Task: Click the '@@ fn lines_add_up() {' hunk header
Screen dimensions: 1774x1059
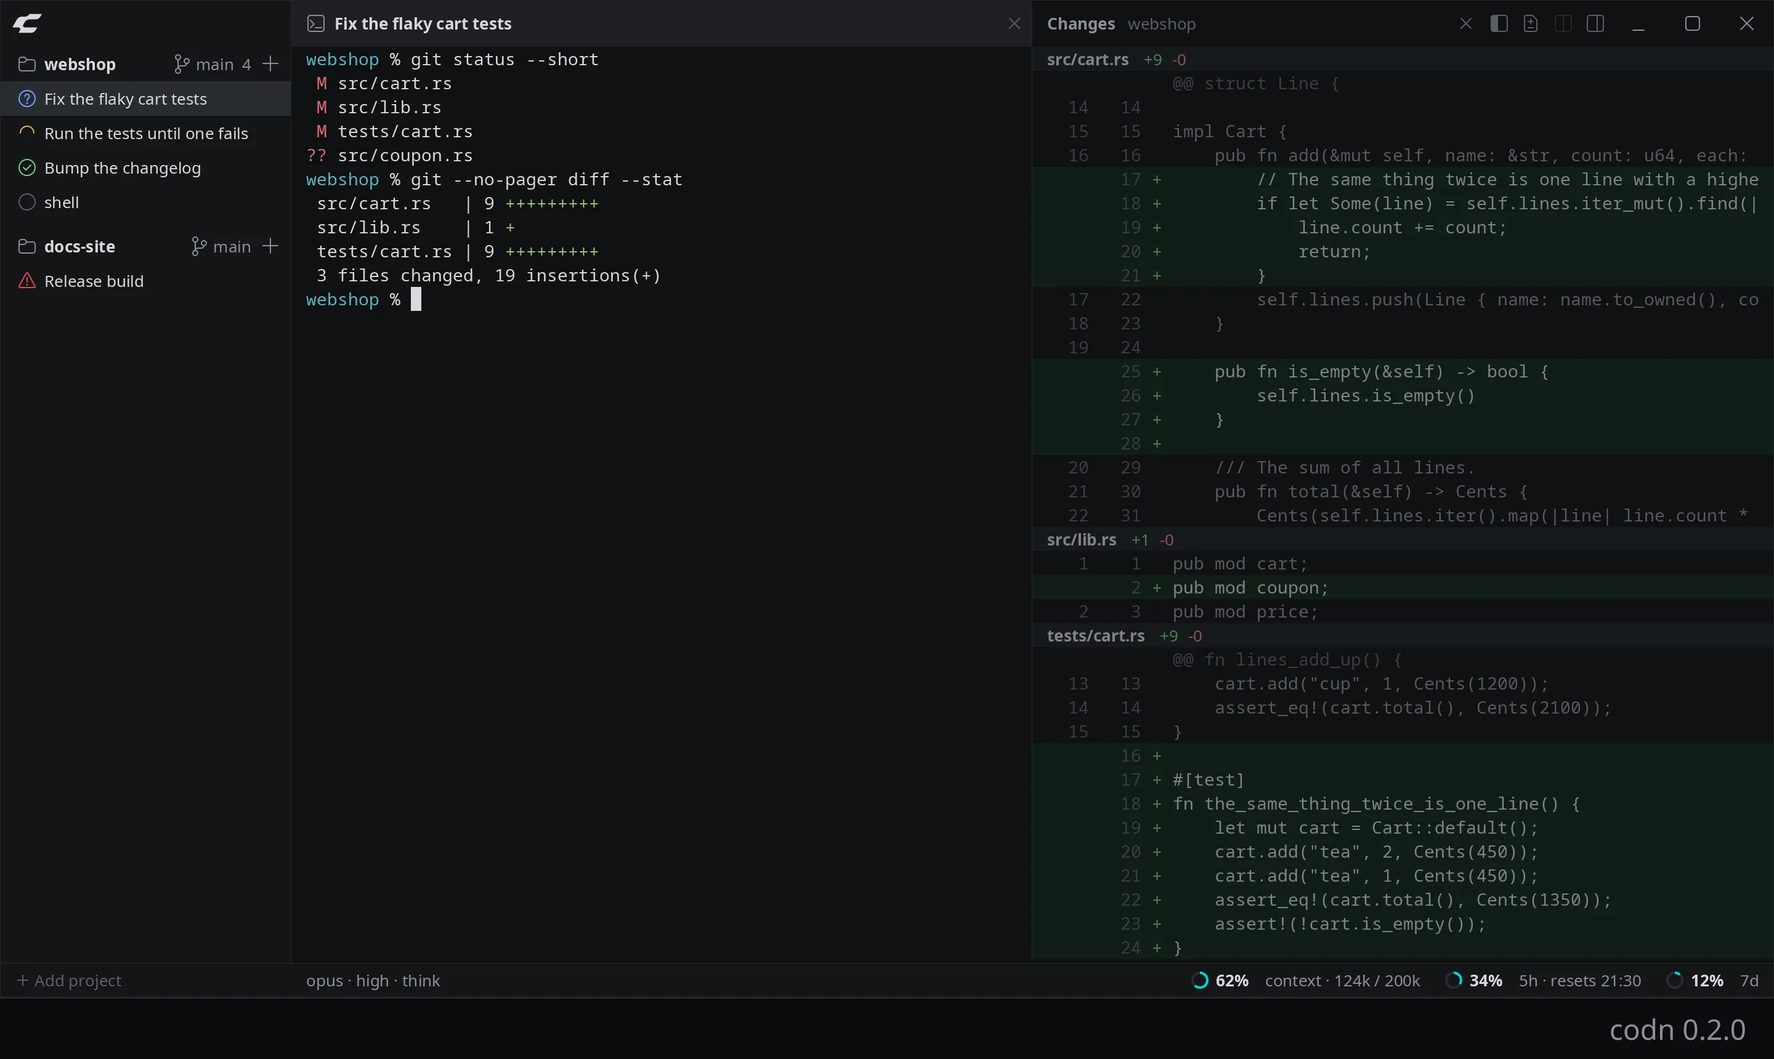Action: coord(1287,660)
